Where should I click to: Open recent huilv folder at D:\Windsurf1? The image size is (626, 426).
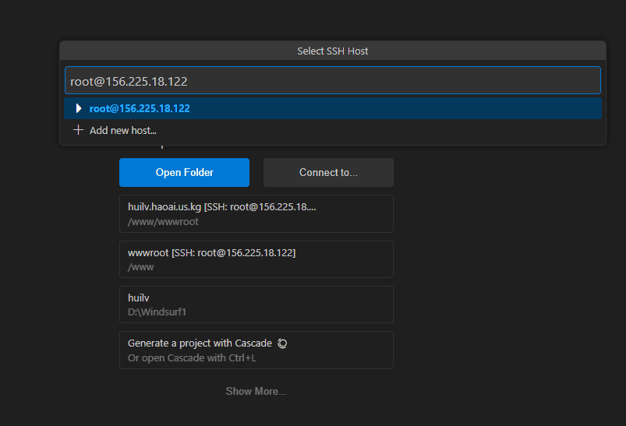pyautogui.click(x=256, y=305)
